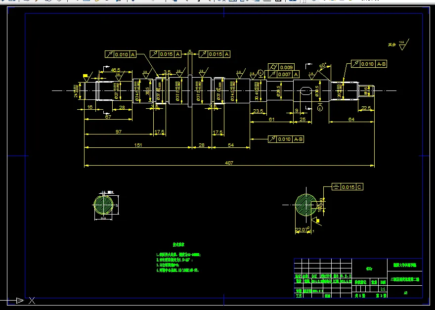Select the 50° angle dimension
The height and width of the screenshot is (310, 435).
click(323, 66)
